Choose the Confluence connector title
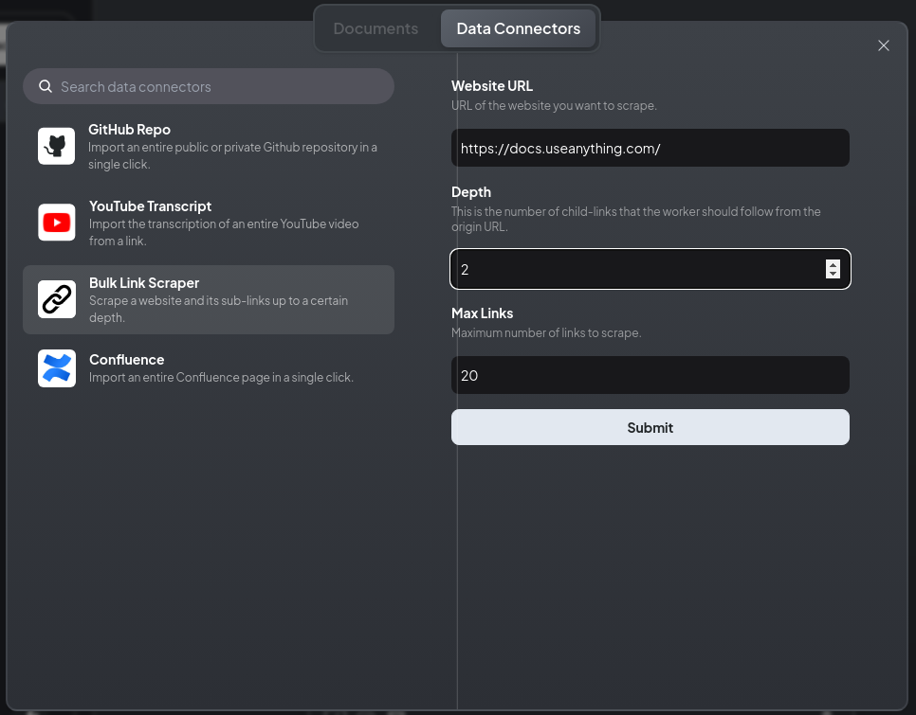Viewport: 916px width, 715px height. point(127,360)
